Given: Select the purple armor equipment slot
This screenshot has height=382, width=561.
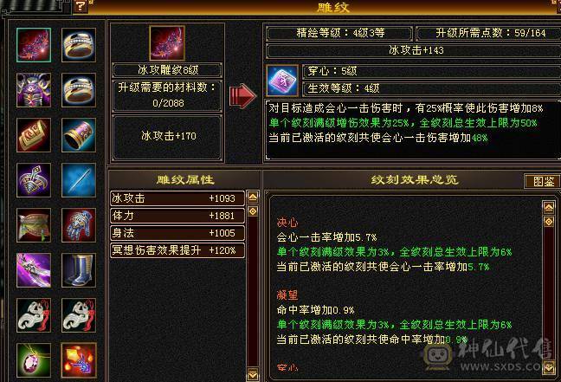Looking at the screenshot, I should pyautogui.click(x=34, y=90).
